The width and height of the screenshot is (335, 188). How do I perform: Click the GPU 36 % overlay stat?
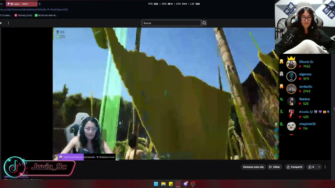point(167,4)
